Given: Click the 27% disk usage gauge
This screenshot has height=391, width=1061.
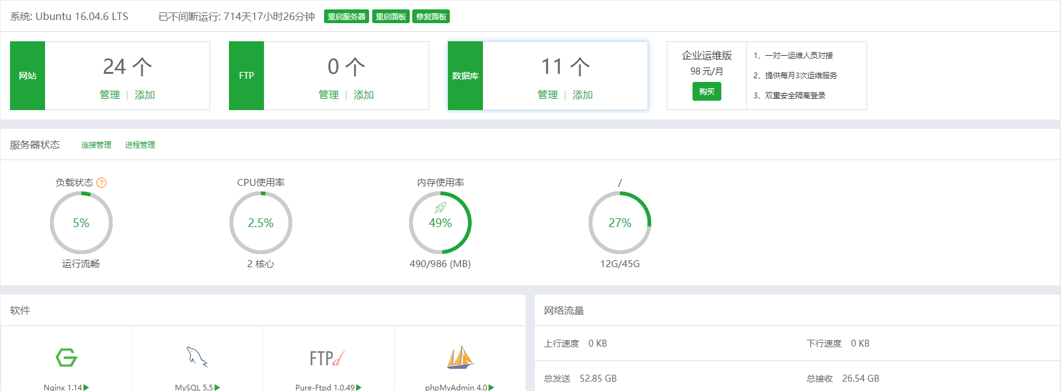Looking at the screenshot, I should click(x=620, y=223).
